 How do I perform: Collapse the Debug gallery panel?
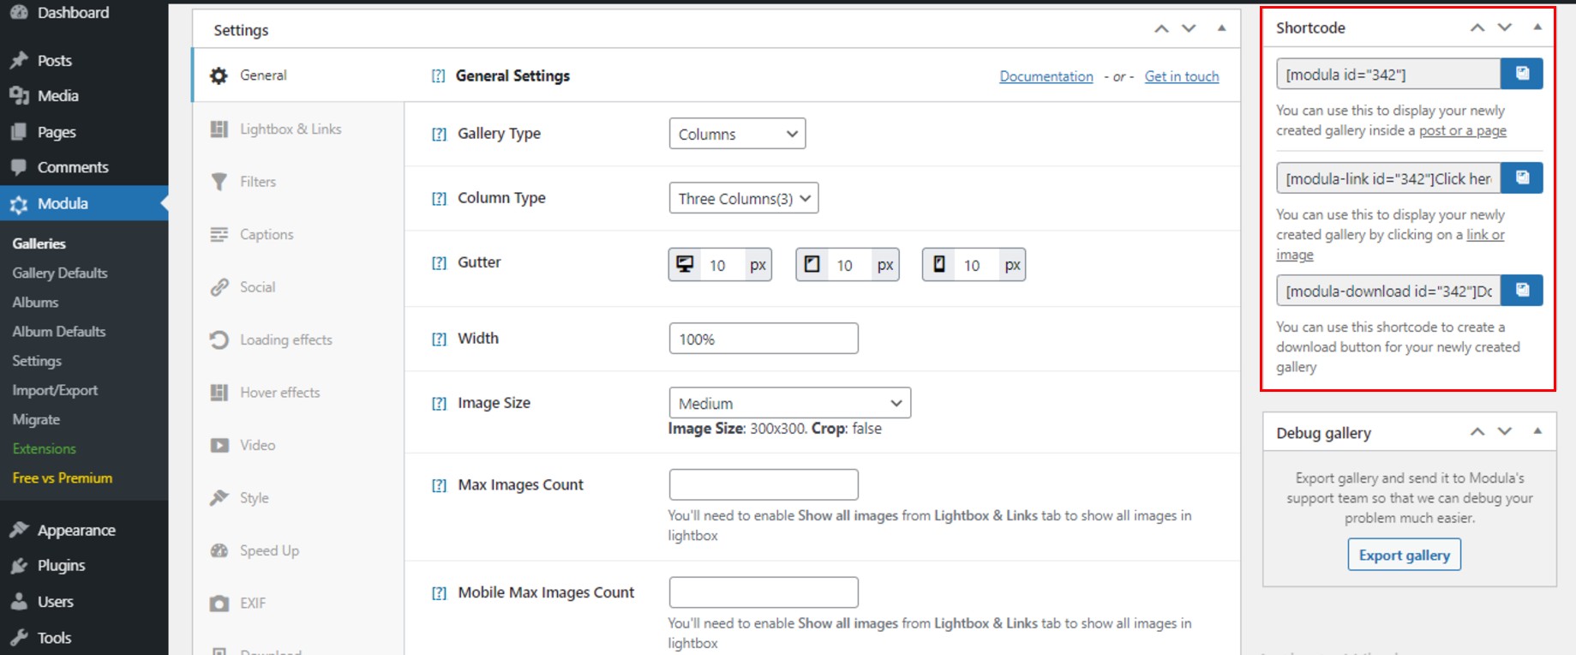pos(1537,431)
